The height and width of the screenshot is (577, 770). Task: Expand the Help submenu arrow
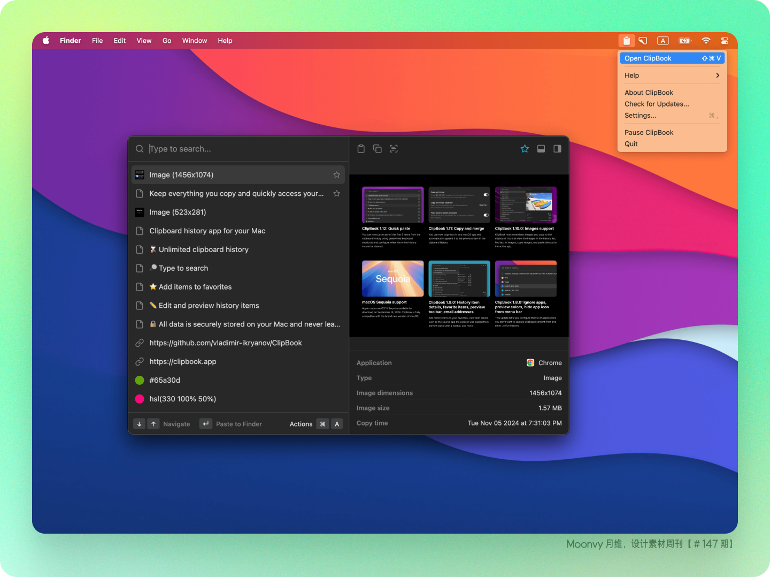[718, 75]
